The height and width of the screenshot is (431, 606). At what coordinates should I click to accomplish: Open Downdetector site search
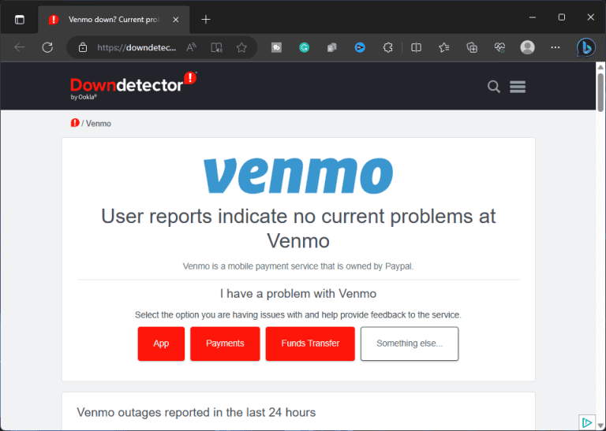pos(493,87)
